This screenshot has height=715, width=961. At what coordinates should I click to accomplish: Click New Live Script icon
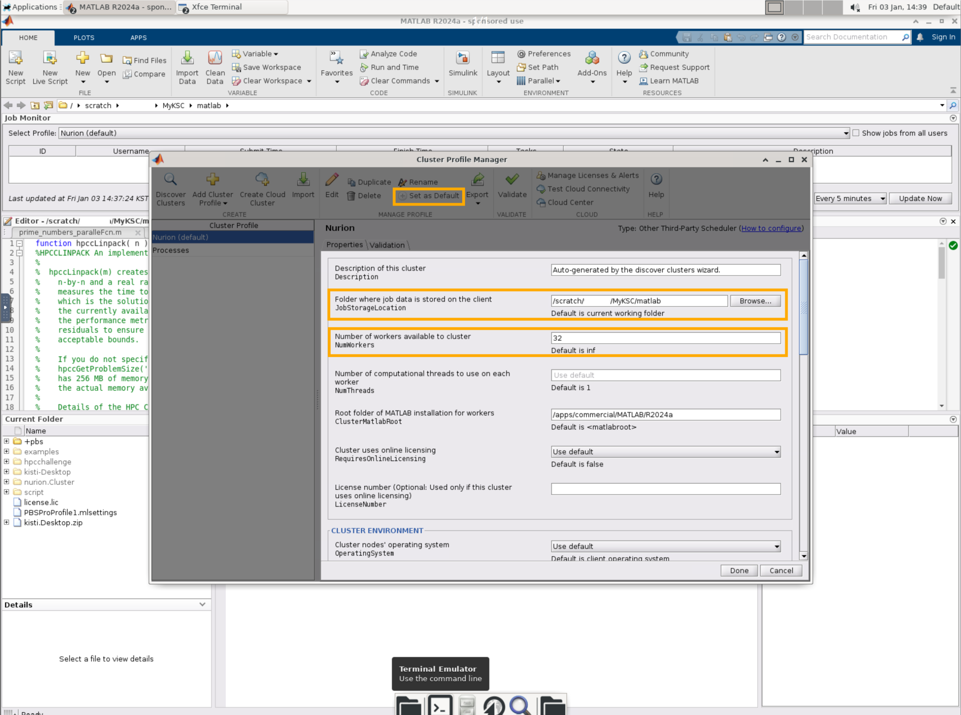tap(50, 58)
